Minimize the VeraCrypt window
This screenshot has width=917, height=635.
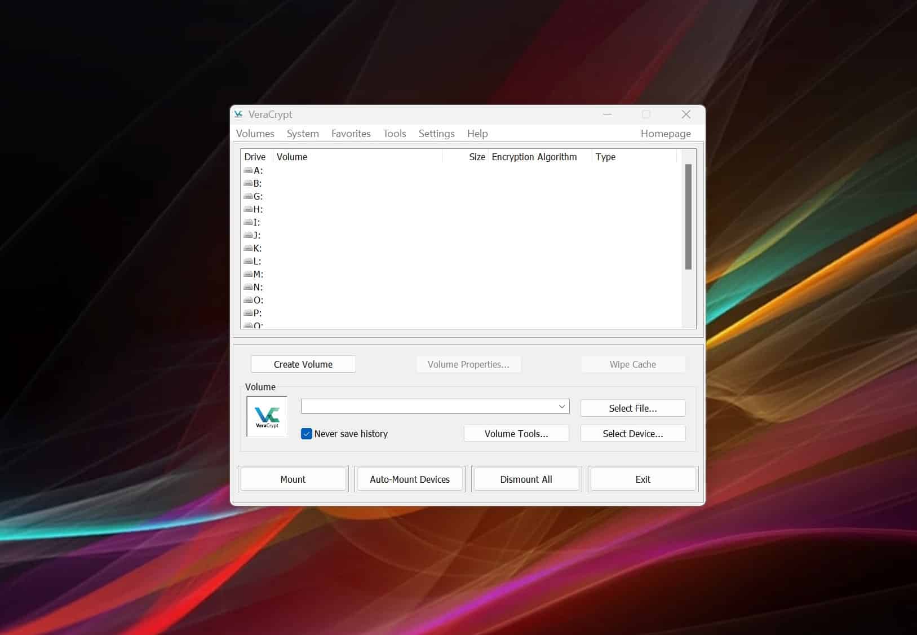[607, 114]
